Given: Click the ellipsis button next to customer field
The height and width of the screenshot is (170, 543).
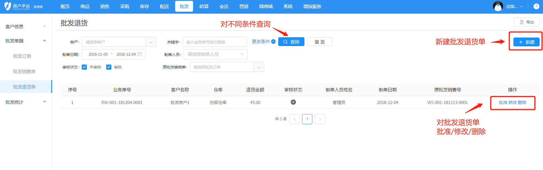Looking at the screenshot, I should tap(151, 42).
